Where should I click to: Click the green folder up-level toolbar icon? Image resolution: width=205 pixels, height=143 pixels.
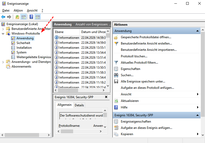[x=17, y=17]
